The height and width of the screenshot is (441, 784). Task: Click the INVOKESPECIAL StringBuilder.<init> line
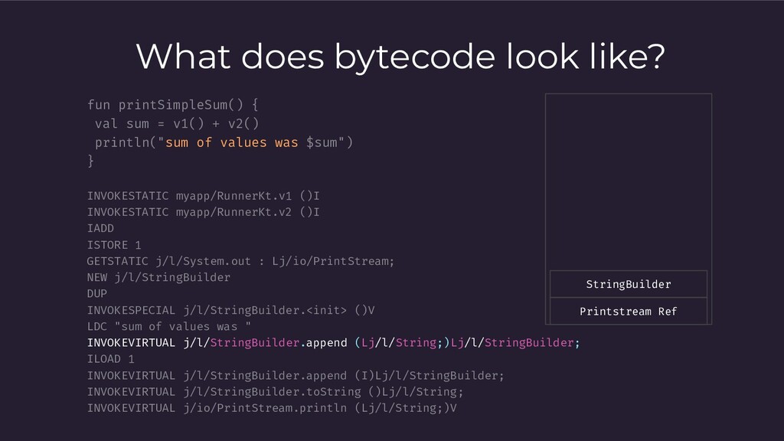230,310
